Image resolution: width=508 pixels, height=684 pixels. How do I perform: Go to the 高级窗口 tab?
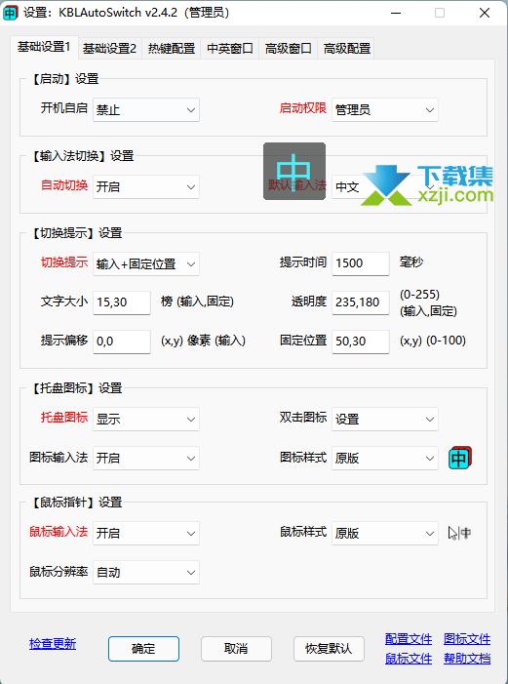click(x=289, y=48)
